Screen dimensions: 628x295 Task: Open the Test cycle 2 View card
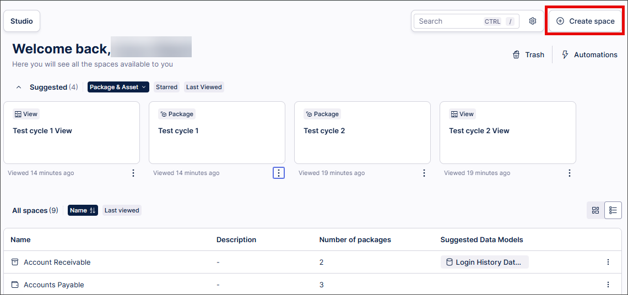[x=508, y=133]
